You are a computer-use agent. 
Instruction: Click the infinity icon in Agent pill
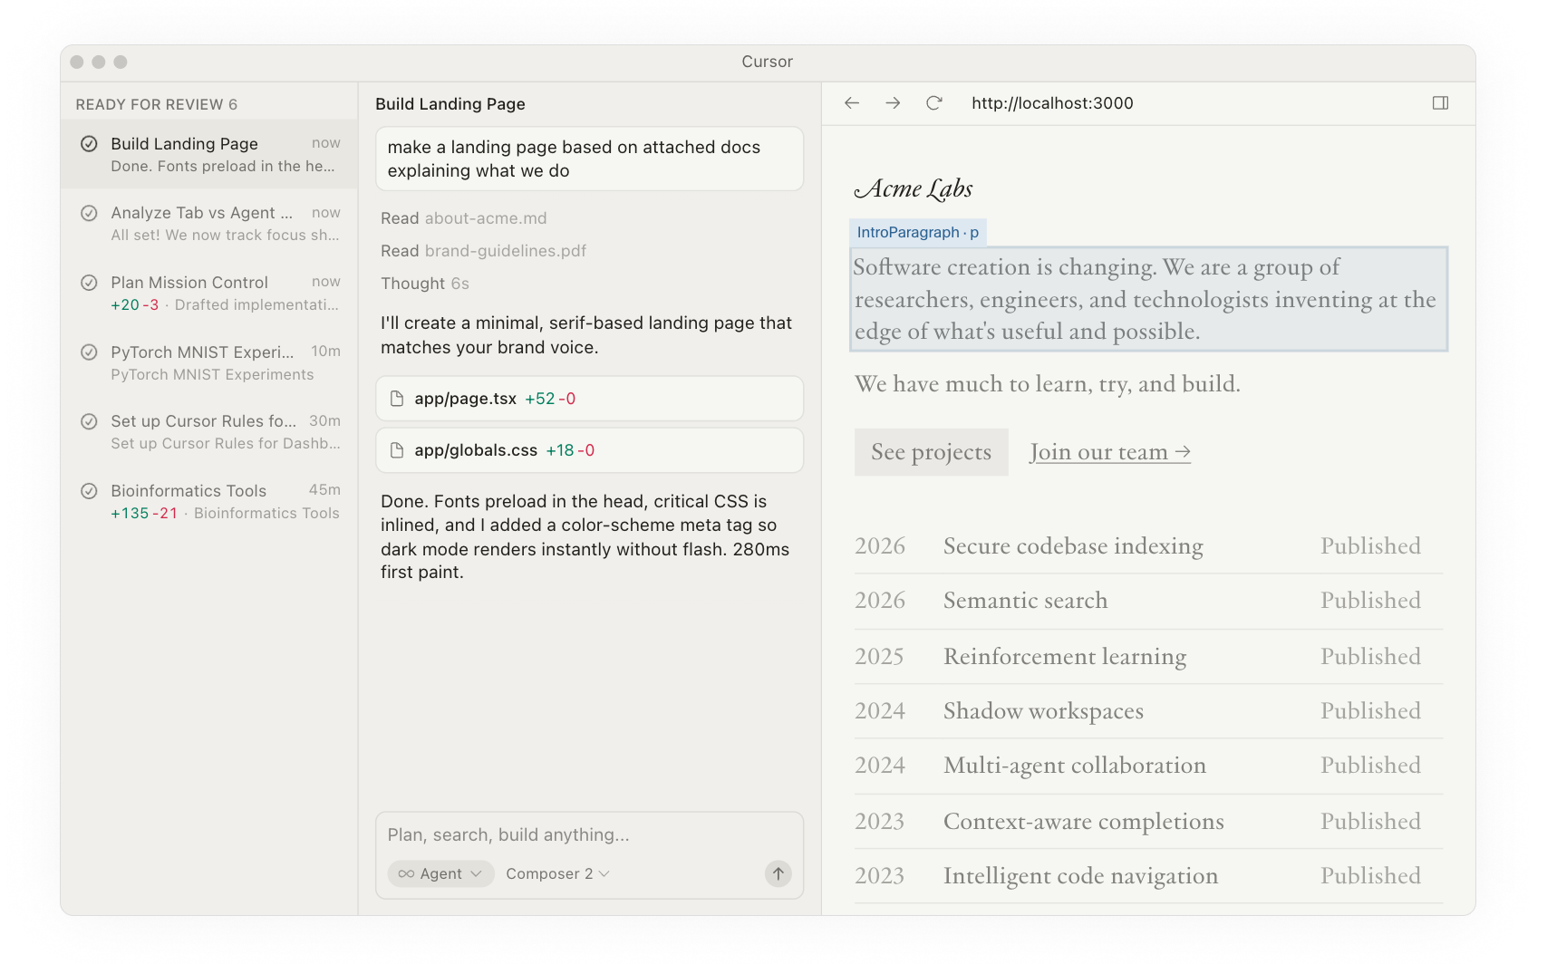pos(406,873)
